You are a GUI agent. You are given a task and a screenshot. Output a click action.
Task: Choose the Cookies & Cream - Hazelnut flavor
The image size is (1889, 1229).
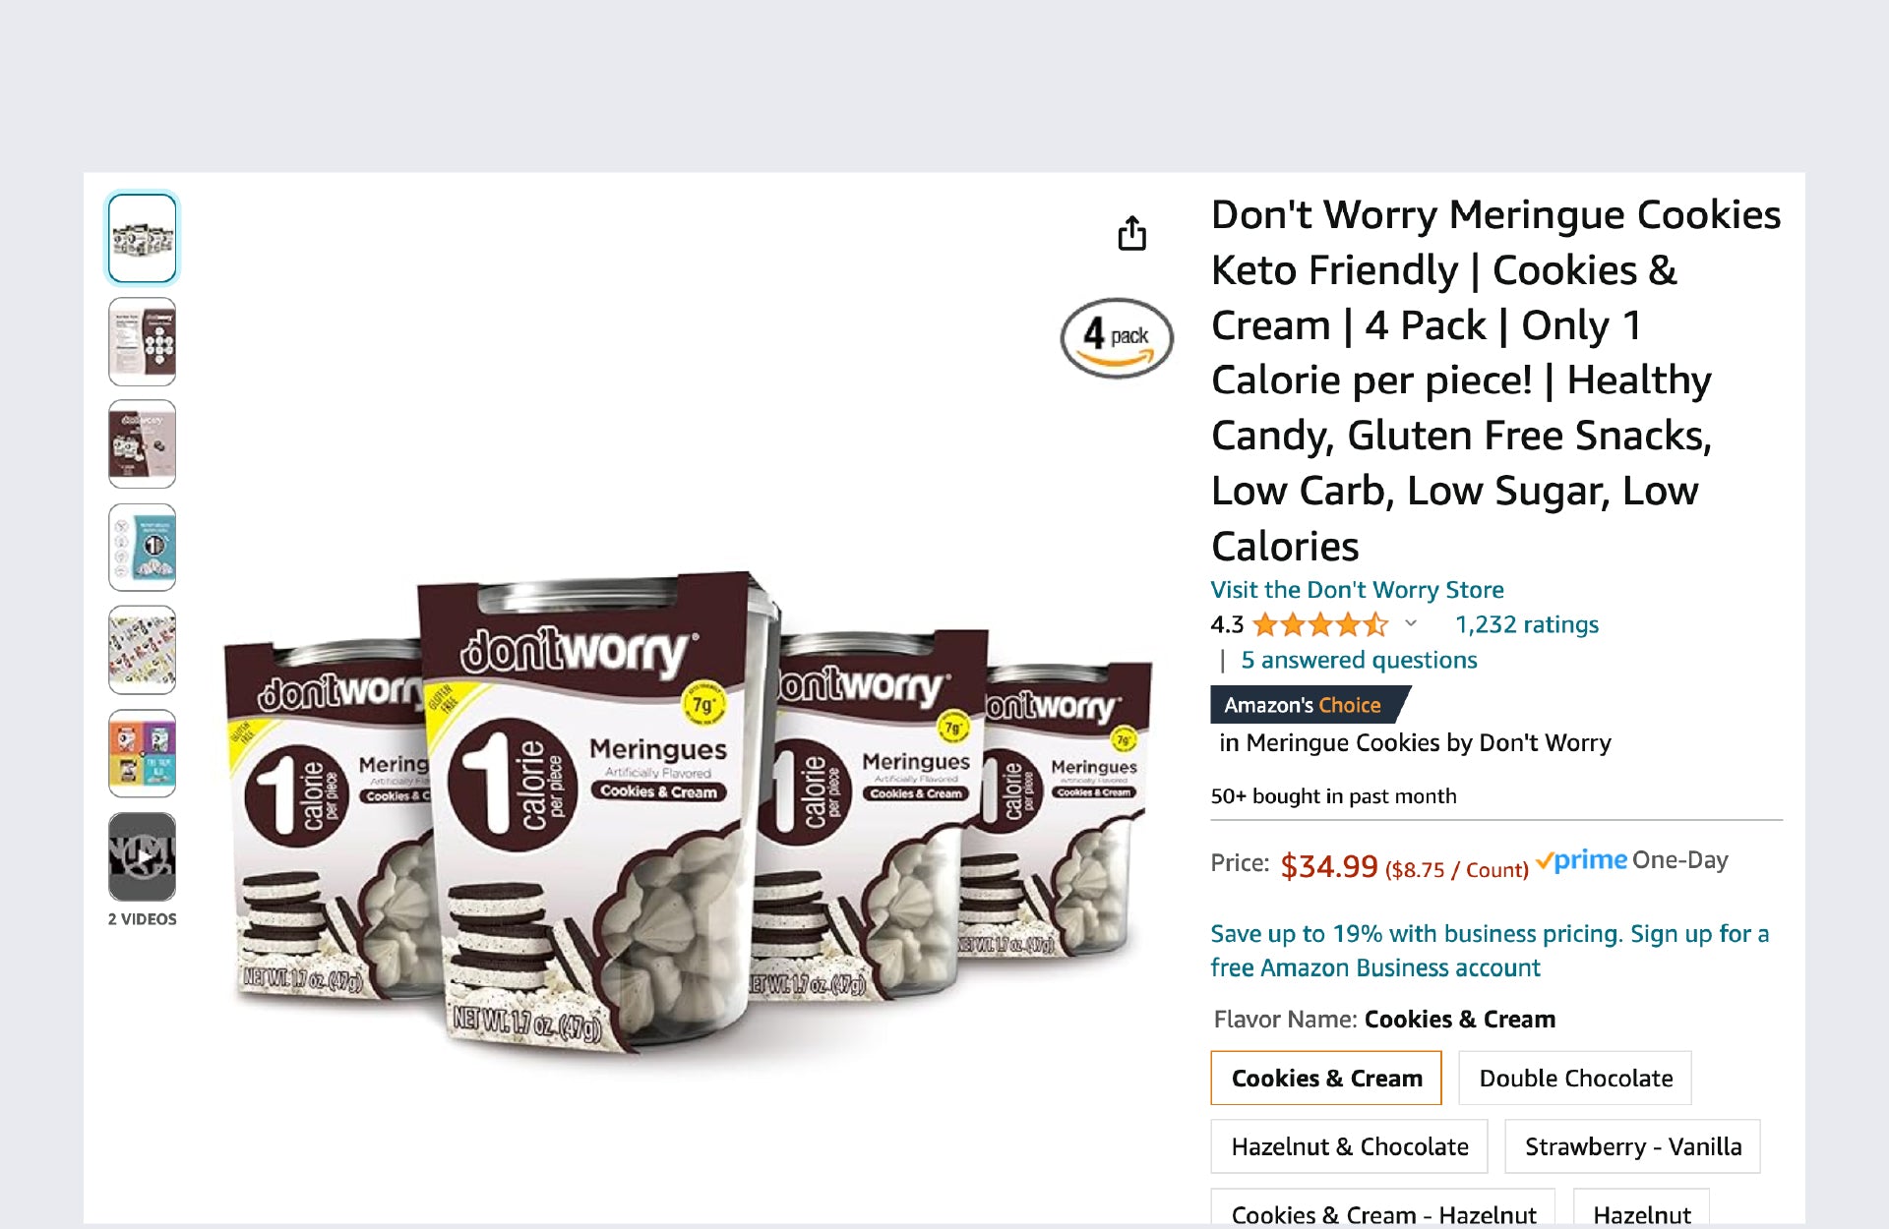pyautogui.click(x=1382, y=1211)
